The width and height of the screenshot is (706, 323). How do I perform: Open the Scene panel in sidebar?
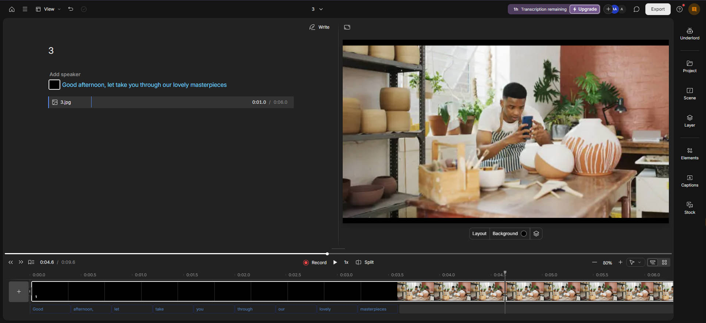tap(689, 93)
